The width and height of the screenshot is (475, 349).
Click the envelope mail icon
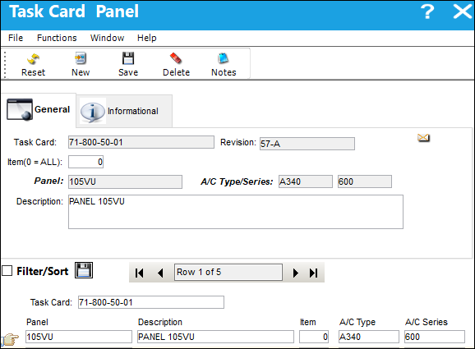(x=423, y=138)
